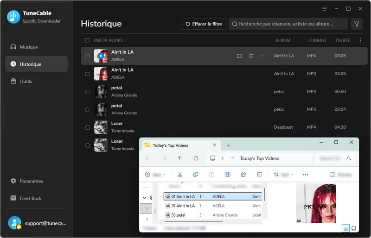Image resolution: width=371 pixels, height=238 pixels.
Task: Open the New item dropdown in Explorer
Action: [x=155, y=175]
